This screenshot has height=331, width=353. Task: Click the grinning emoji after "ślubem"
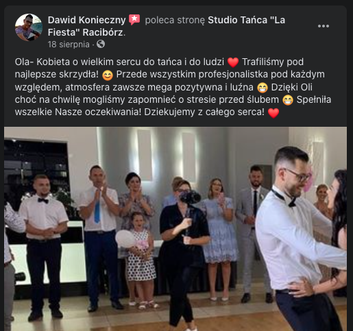pyautogui.click(x=288, y=100)
